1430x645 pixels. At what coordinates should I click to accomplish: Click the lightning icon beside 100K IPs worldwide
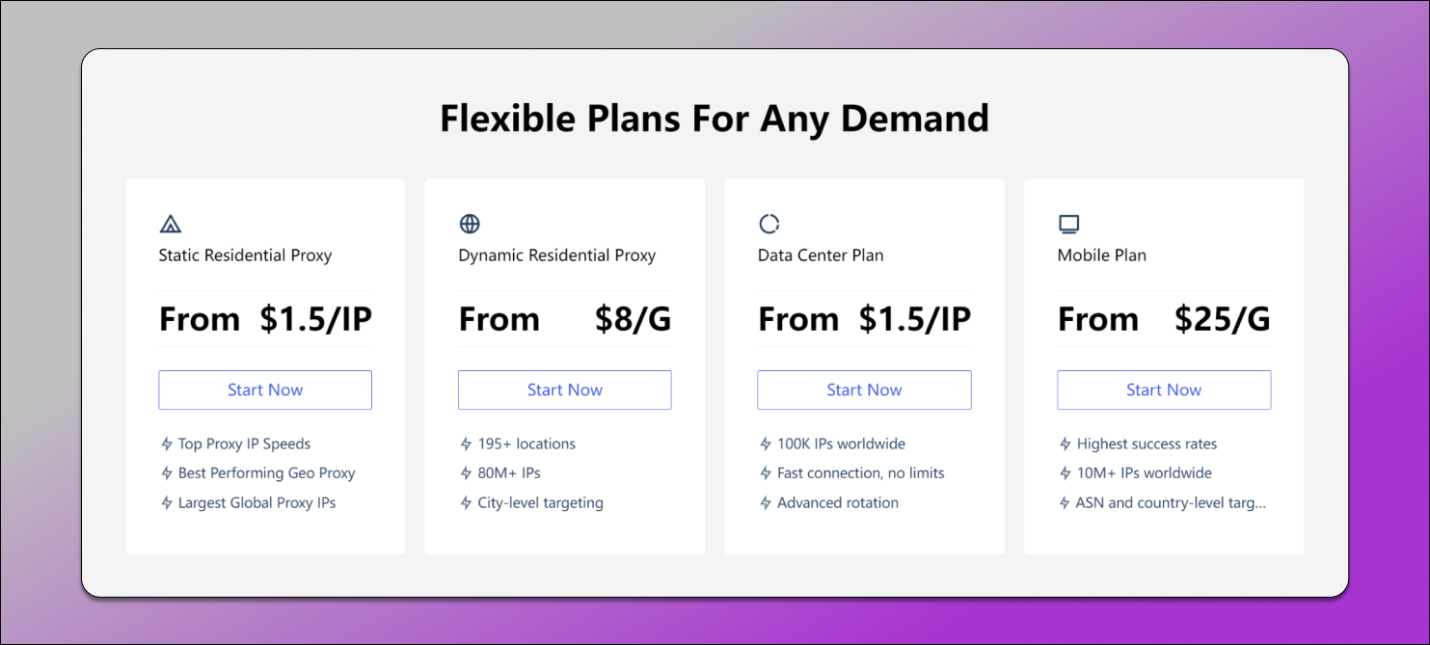[x=766, y=444]
